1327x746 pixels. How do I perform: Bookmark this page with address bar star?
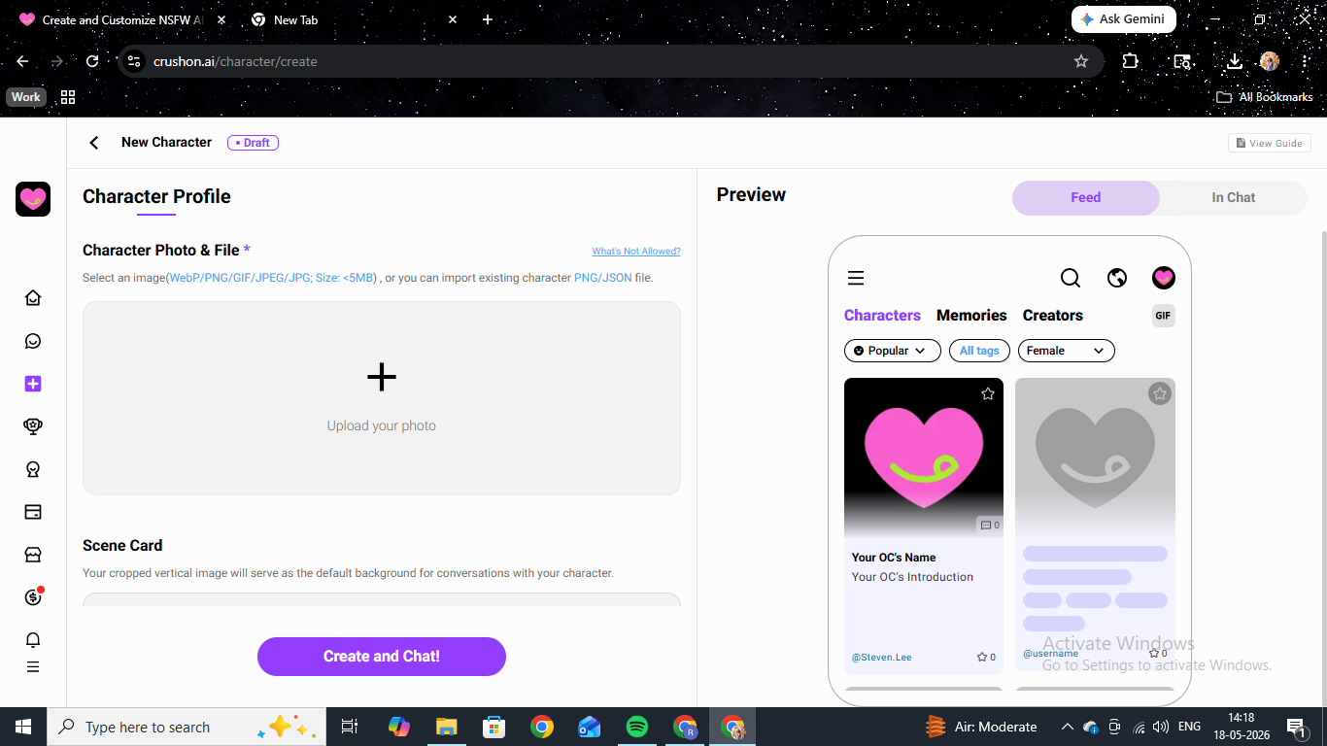[1081, 61]
